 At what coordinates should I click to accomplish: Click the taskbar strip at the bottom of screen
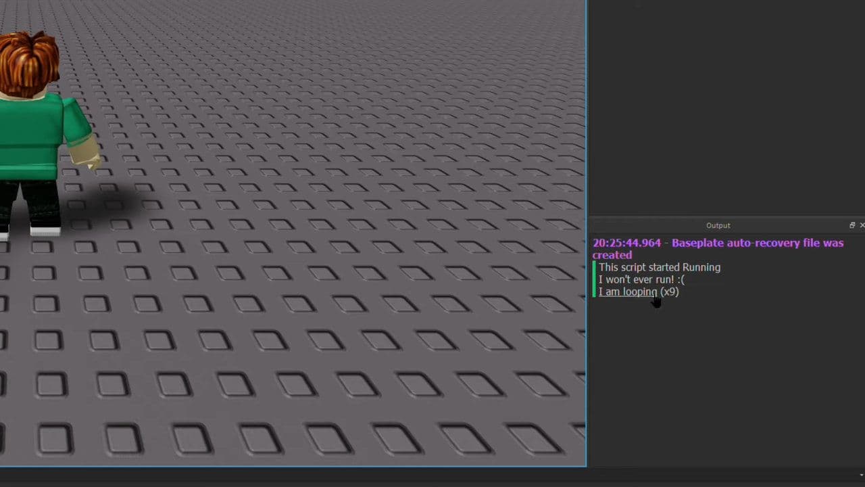[432, 480]
